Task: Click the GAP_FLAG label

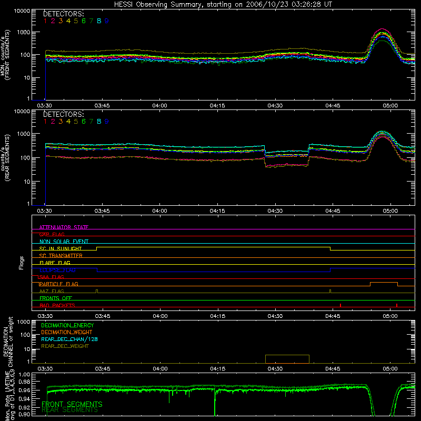Action: [52, 234]
